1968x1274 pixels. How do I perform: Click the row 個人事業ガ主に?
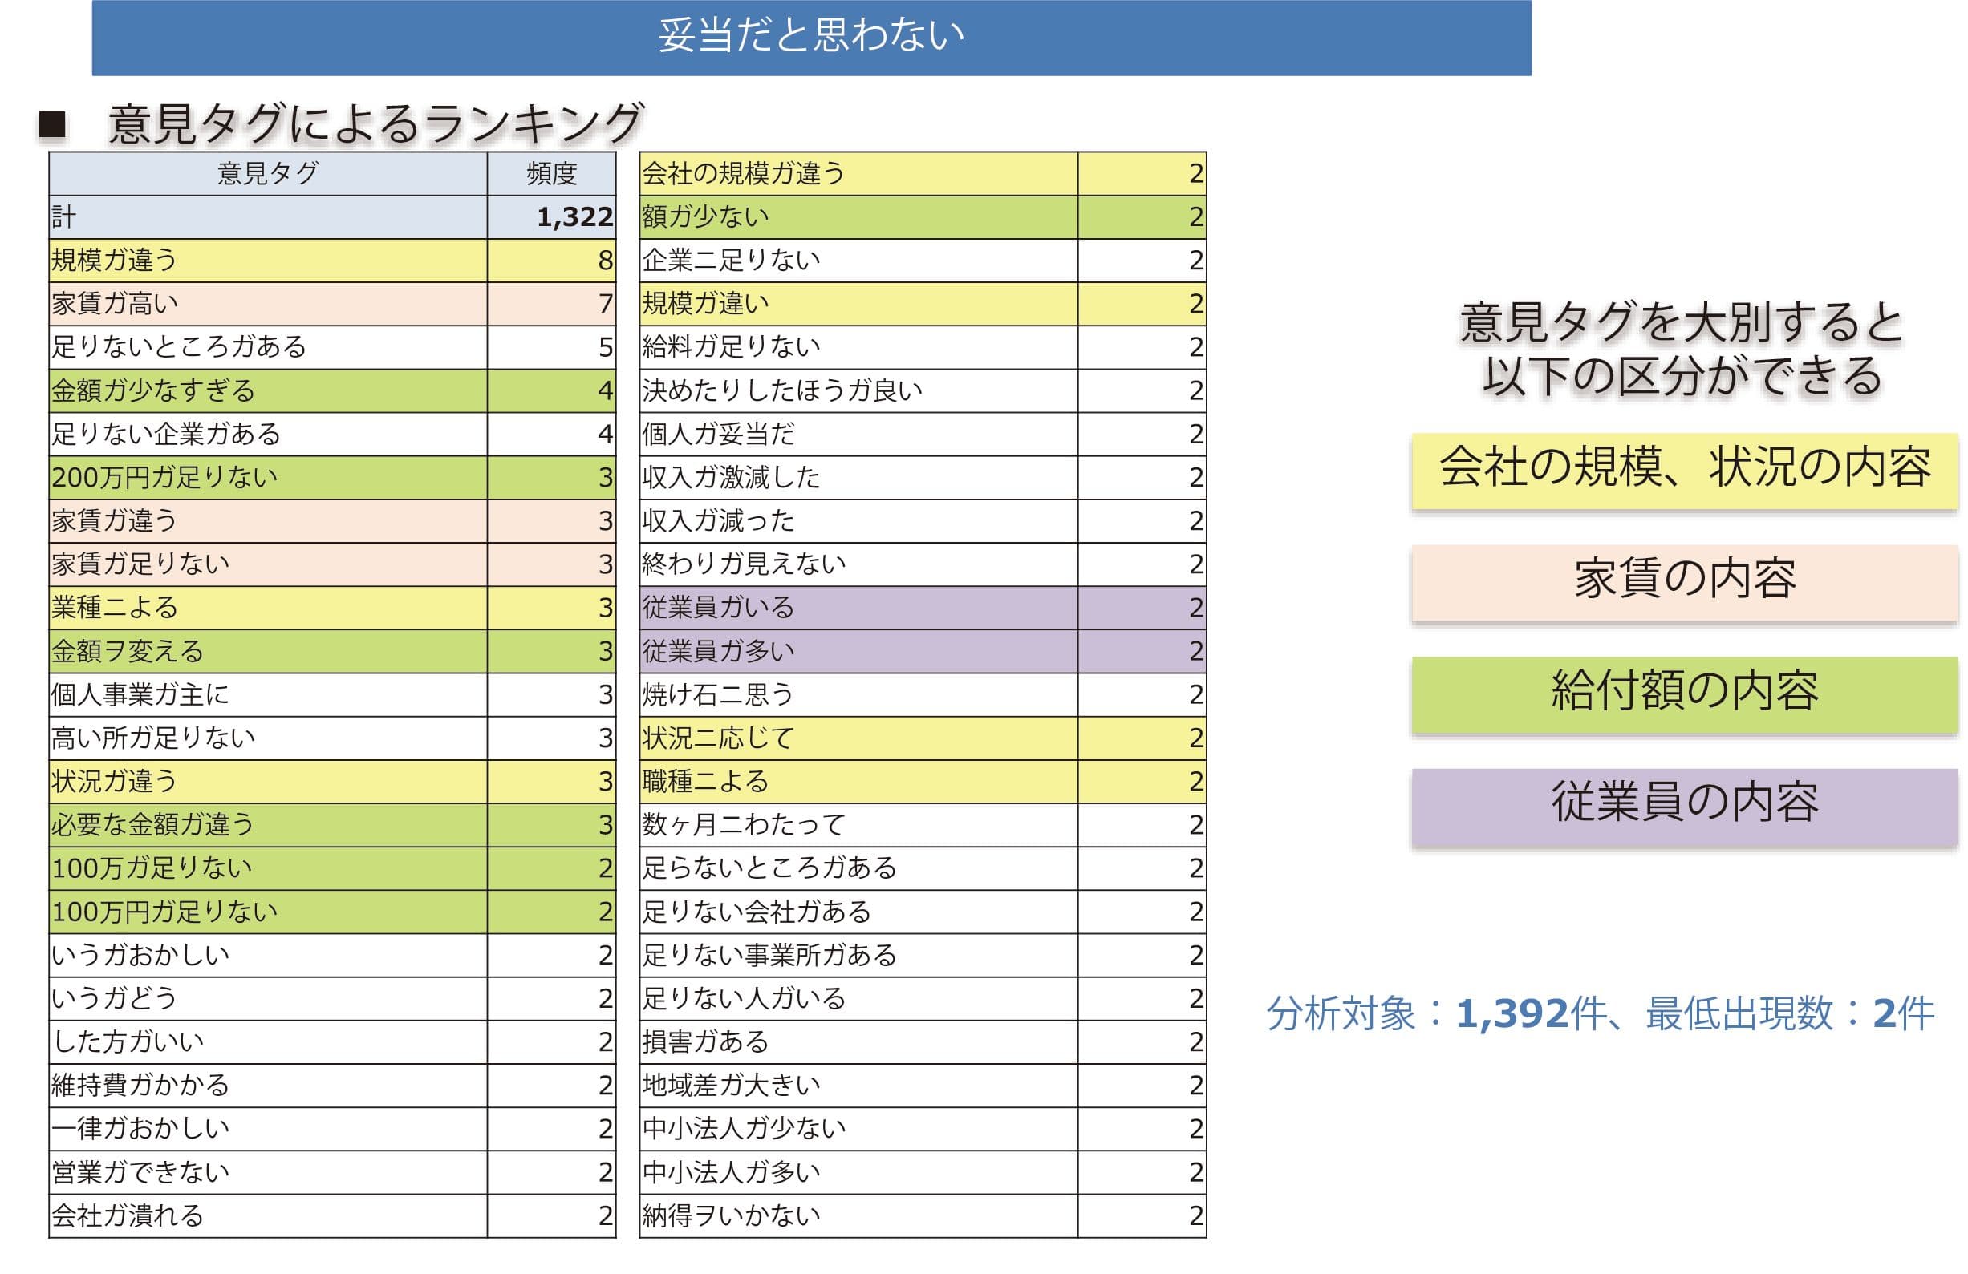coord(332,695)
